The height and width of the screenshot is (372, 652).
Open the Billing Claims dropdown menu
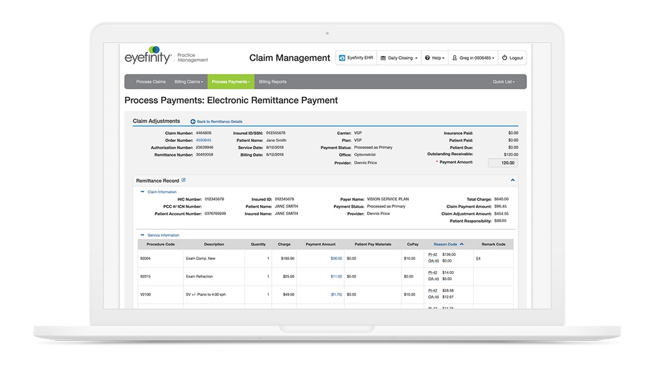188,82
